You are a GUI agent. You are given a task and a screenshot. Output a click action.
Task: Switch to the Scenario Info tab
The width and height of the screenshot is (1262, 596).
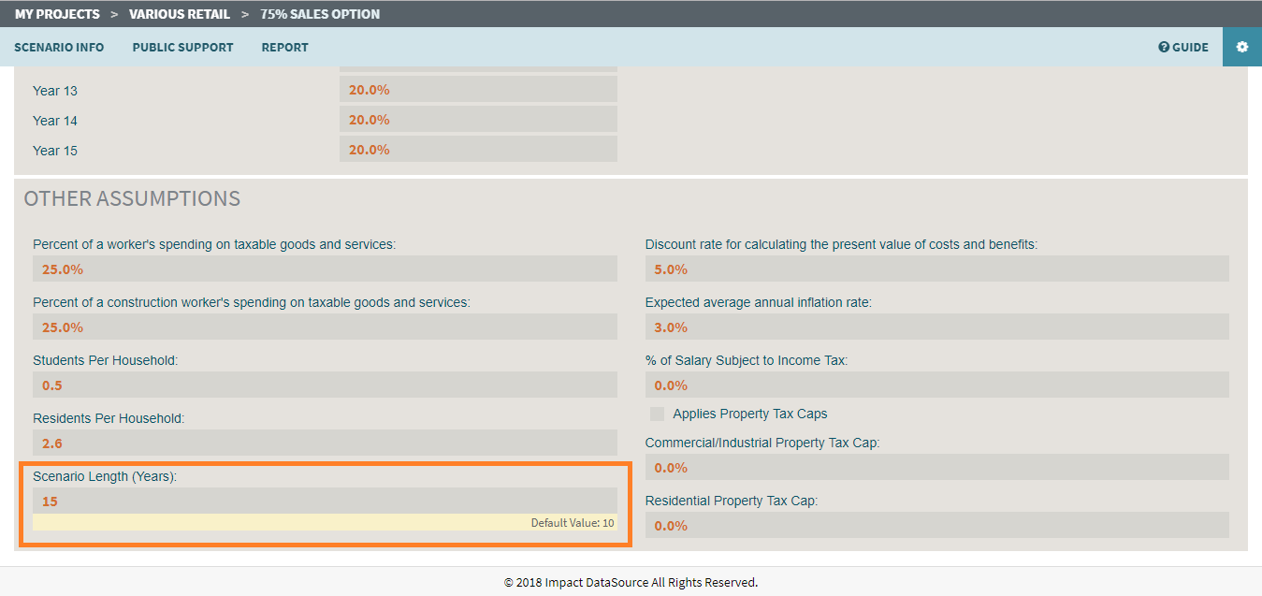(59, 47)
